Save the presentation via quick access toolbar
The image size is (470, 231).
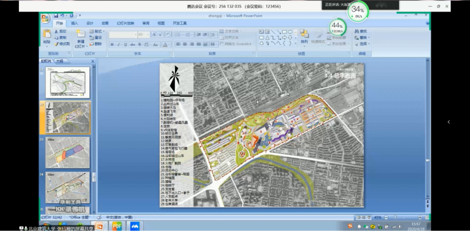coord(56,16)
